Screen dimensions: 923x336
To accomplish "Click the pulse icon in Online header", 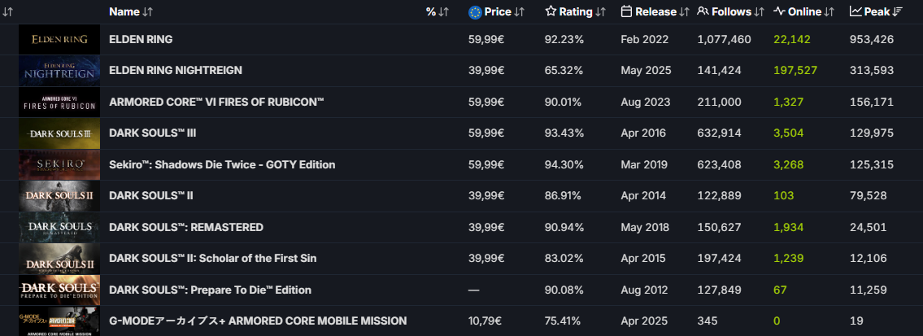I will (778, 11).
